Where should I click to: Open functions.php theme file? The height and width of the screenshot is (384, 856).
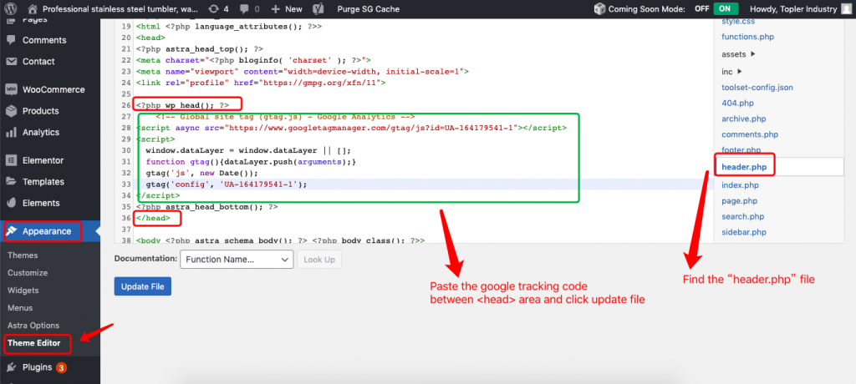click(747, 37)
